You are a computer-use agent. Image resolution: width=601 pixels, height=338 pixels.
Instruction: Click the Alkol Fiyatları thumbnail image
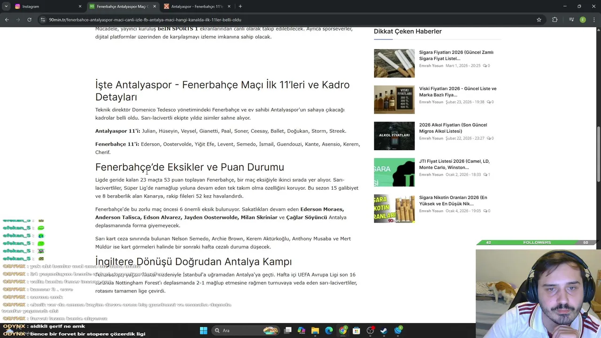394,136
